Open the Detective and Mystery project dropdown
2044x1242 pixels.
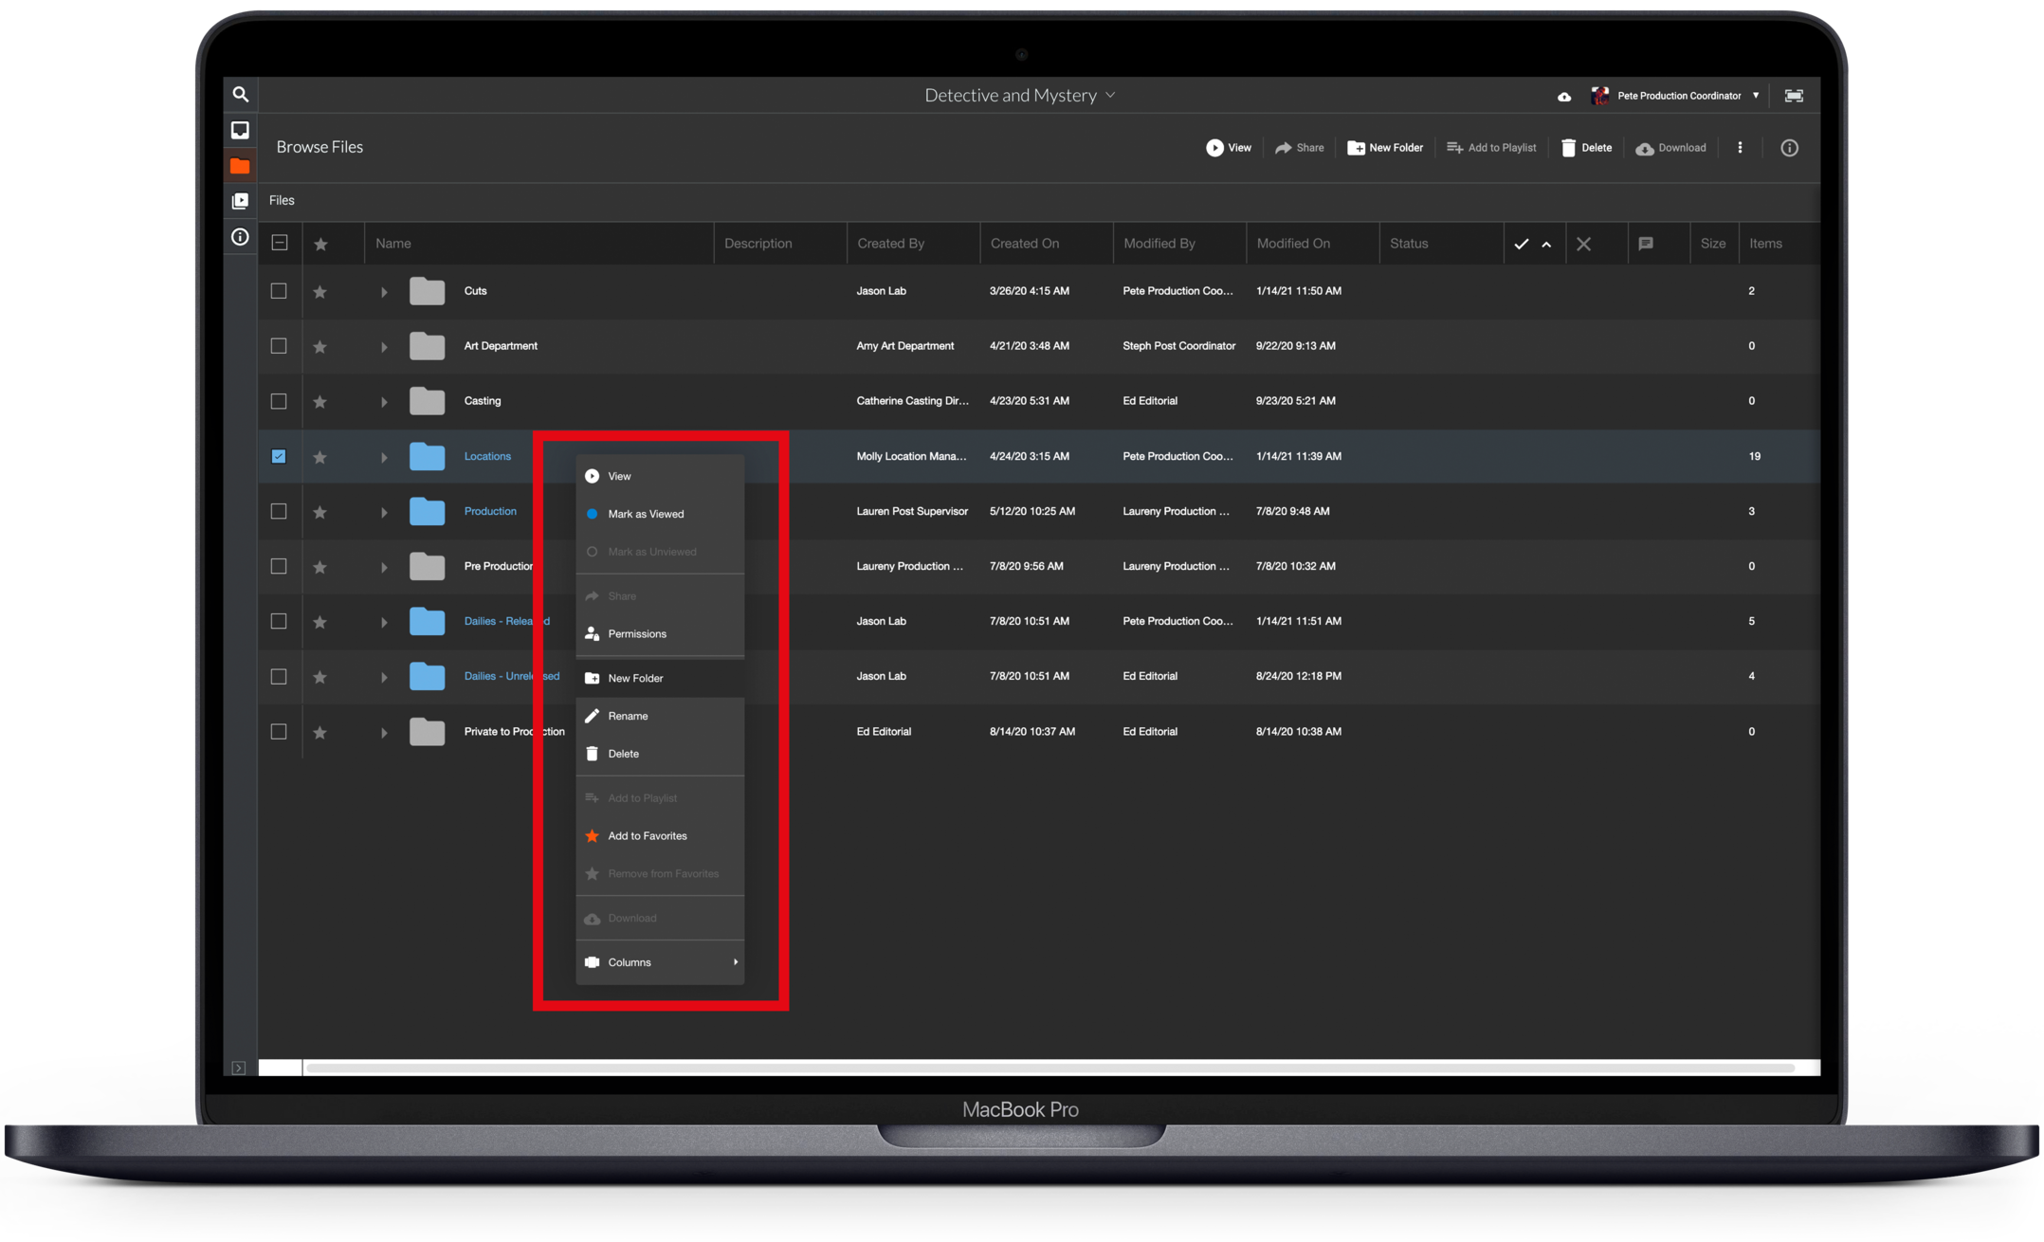pyautogui.click(x=1019, y=96)
